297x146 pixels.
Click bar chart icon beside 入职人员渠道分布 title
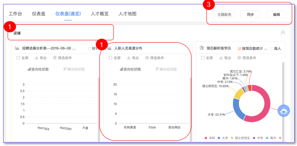click(x=109, y=48)
